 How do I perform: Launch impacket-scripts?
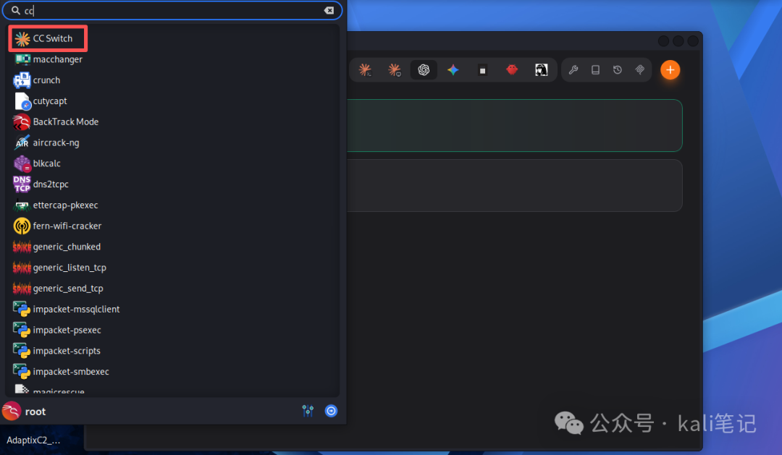(172, 352)
